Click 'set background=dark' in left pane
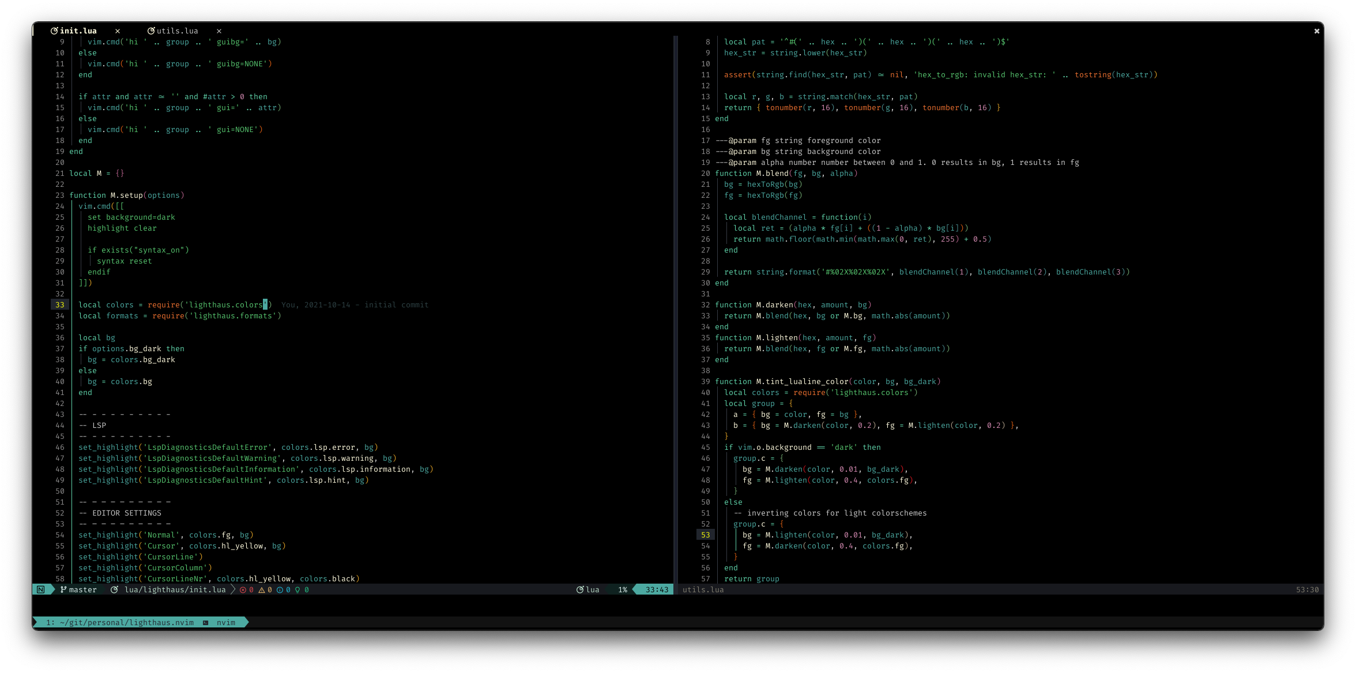The height and width of the screenshot is (673, 1356). (x=131, y=217)
